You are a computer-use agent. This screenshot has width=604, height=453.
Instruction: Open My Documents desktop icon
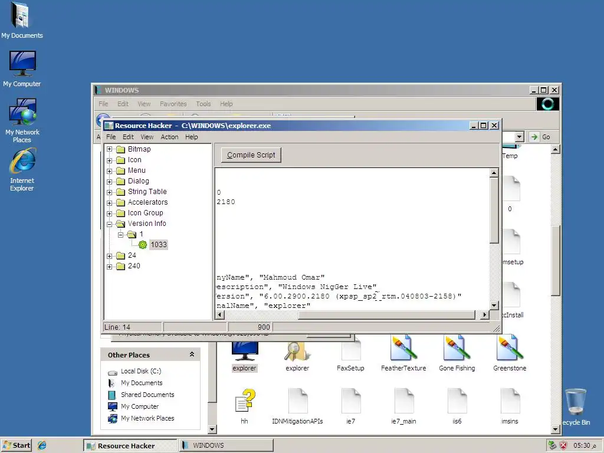coord(22,20)
